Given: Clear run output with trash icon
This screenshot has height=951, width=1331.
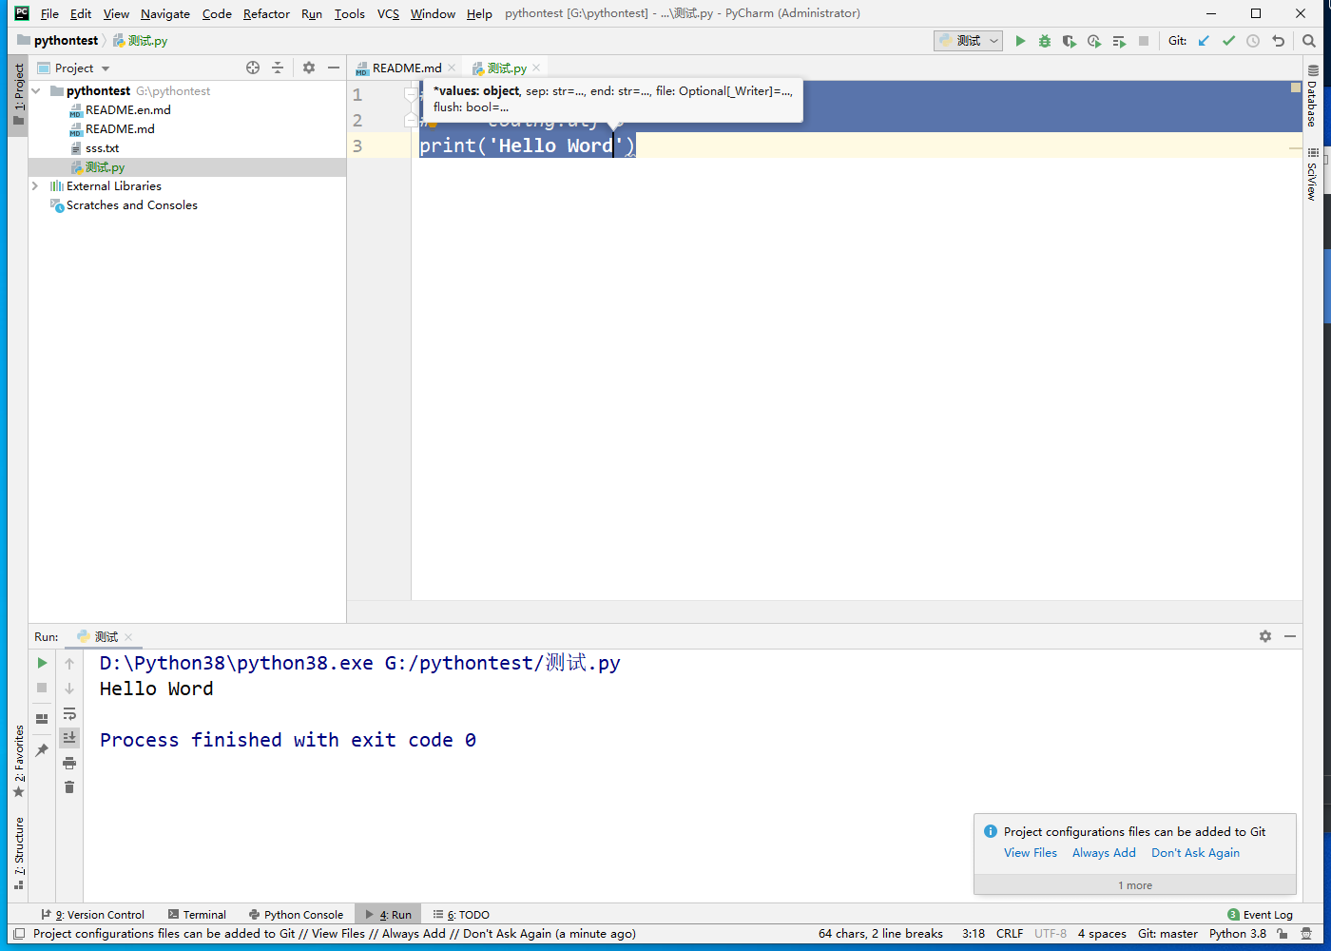Looking at the screenshot, I should click(x=69, y=787).
